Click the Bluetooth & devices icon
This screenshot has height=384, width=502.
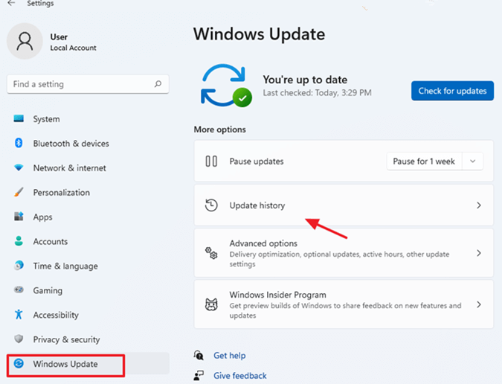[19, 144]
